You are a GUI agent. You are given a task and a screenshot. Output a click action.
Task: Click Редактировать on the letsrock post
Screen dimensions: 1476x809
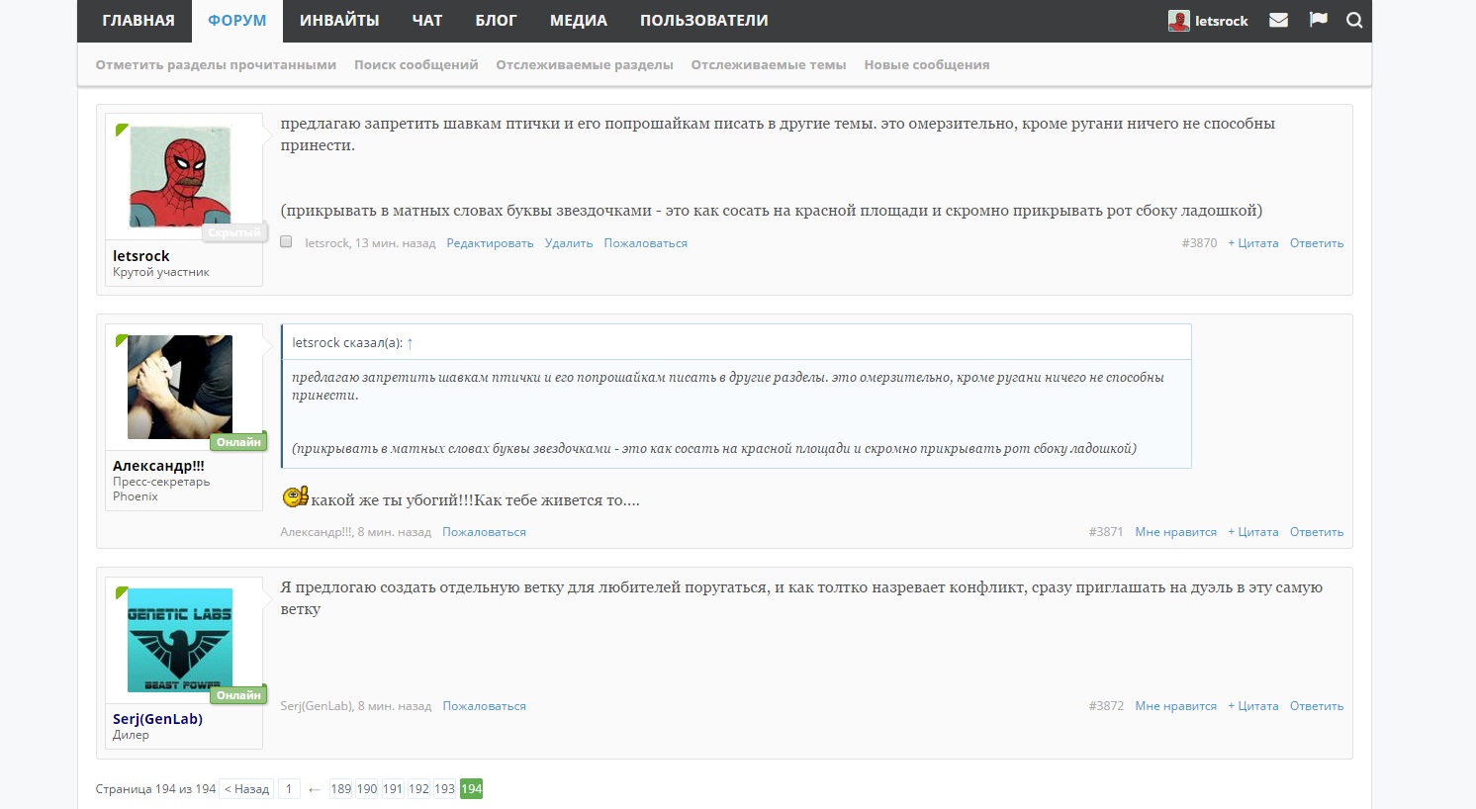click(490, 243)
